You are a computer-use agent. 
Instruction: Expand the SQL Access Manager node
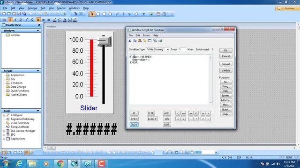click(x=4, y=131)
